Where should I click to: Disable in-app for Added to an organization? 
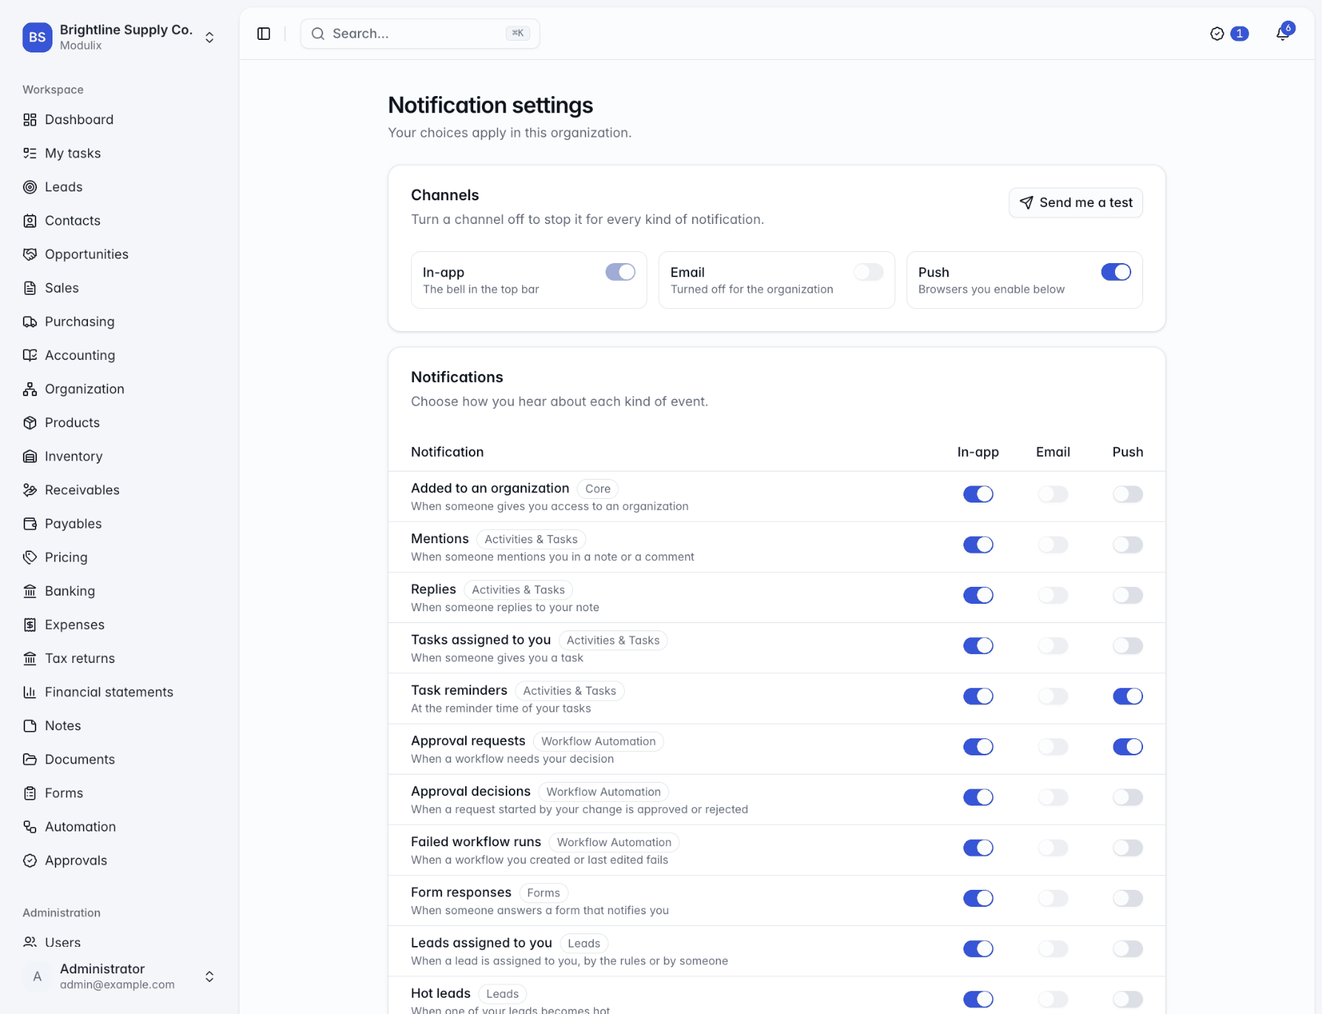[978, 494]
